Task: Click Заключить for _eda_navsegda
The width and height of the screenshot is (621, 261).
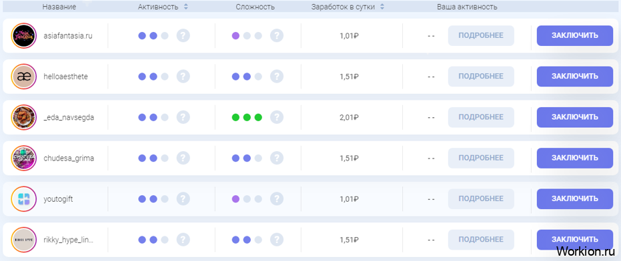Action: pos(575,117)
